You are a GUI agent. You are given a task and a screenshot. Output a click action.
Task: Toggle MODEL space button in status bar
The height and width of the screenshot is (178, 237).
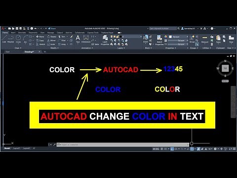pos(156,149)
